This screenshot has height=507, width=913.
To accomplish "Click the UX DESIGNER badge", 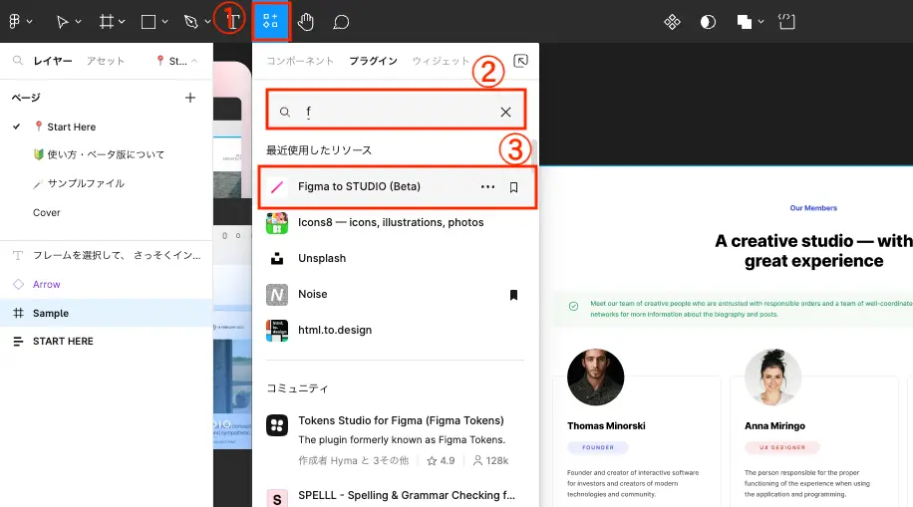I will point(782,447).
